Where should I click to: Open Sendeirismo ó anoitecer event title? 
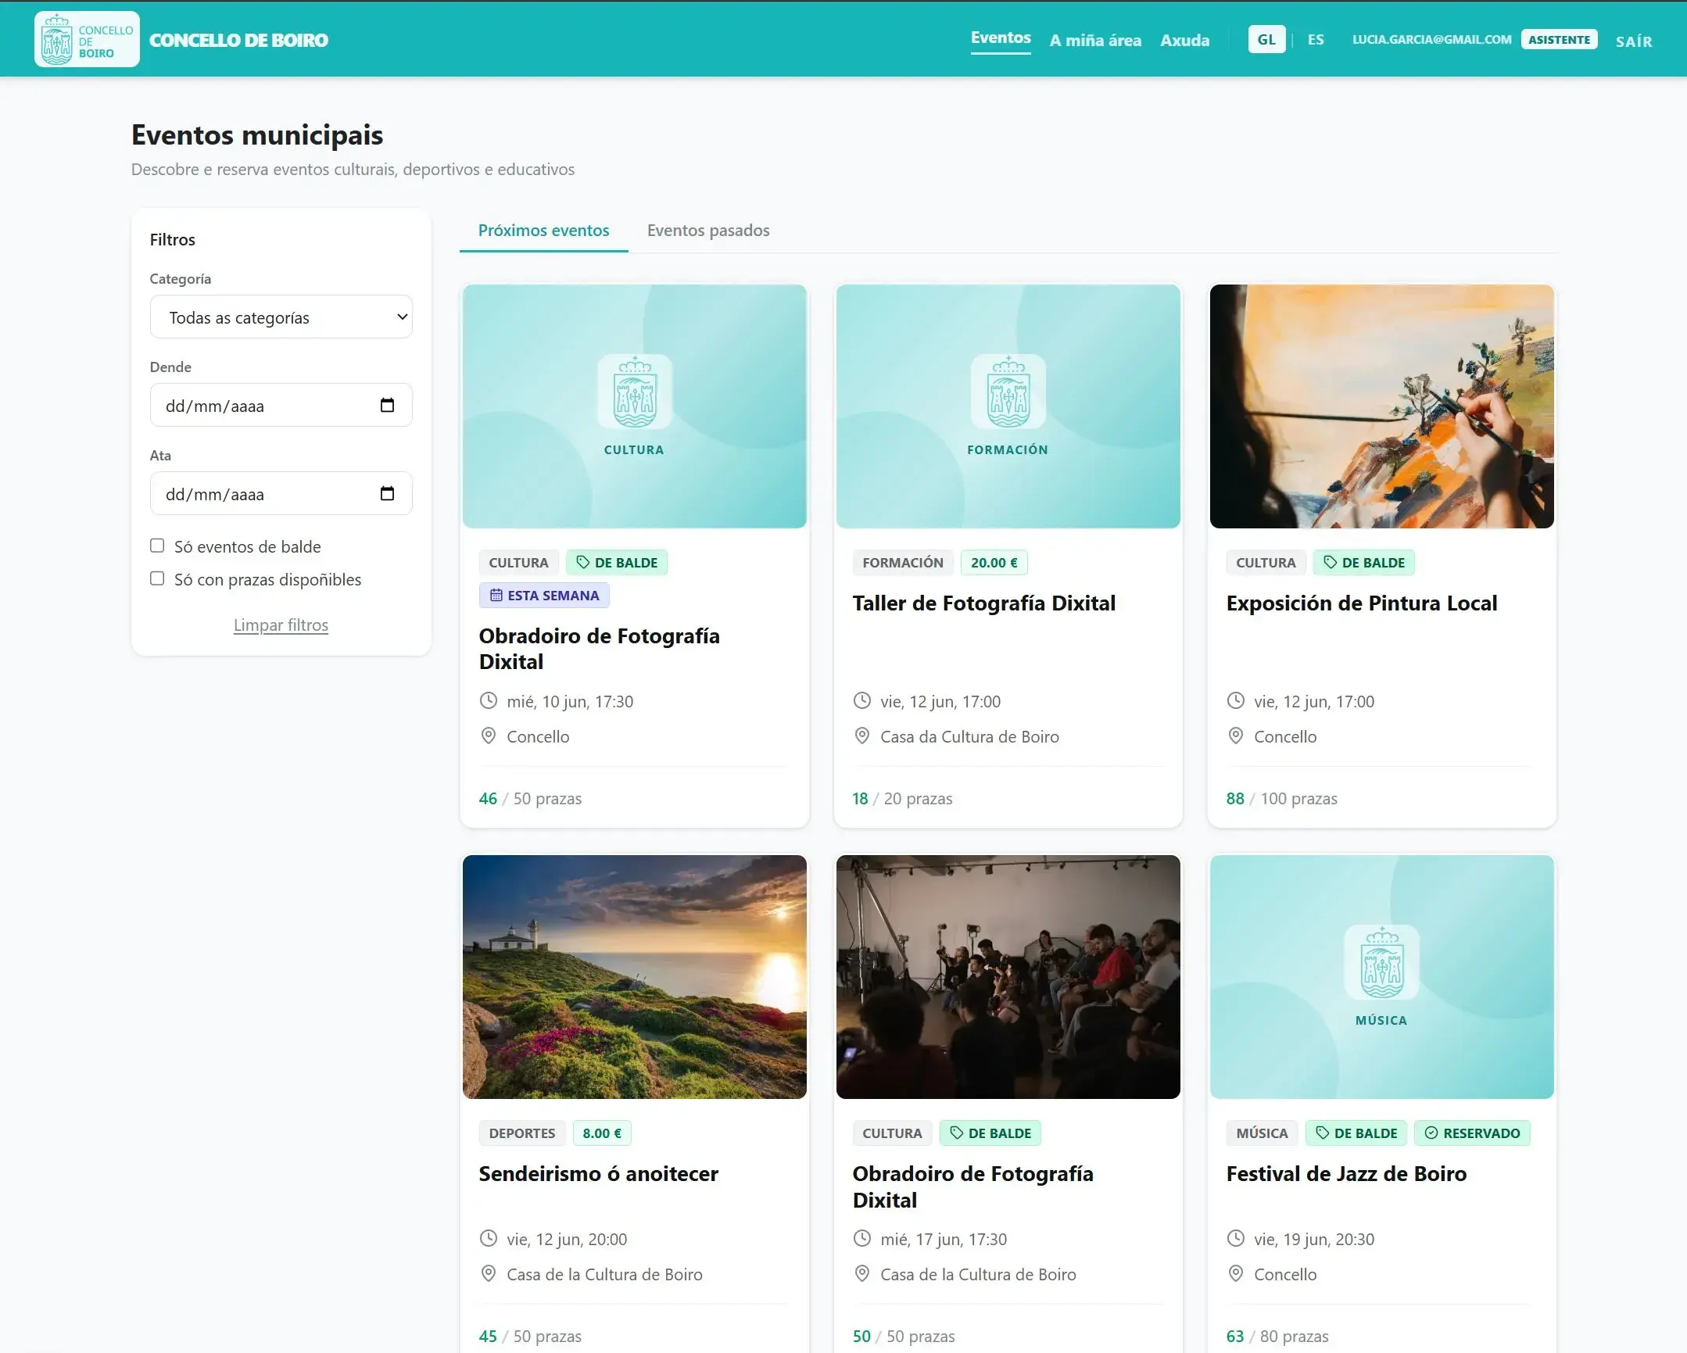599,1173
